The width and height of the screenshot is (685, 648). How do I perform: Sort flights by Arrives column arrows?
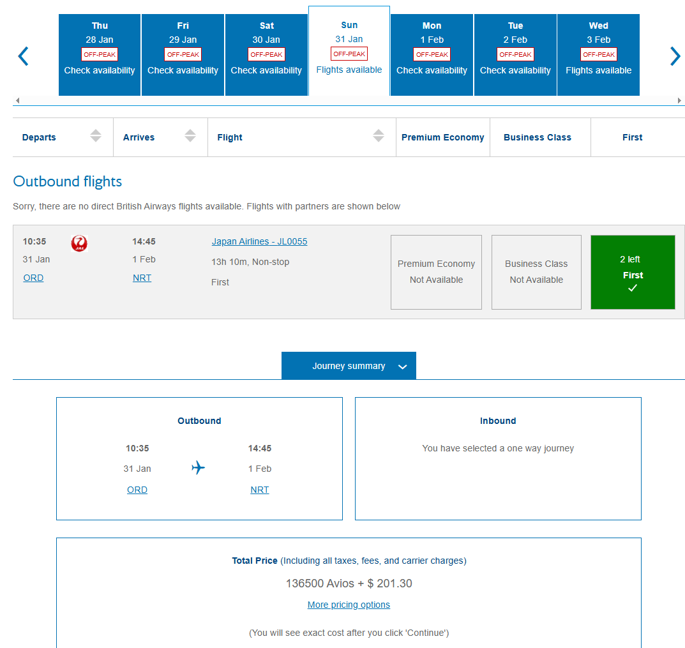click(190, 136)
